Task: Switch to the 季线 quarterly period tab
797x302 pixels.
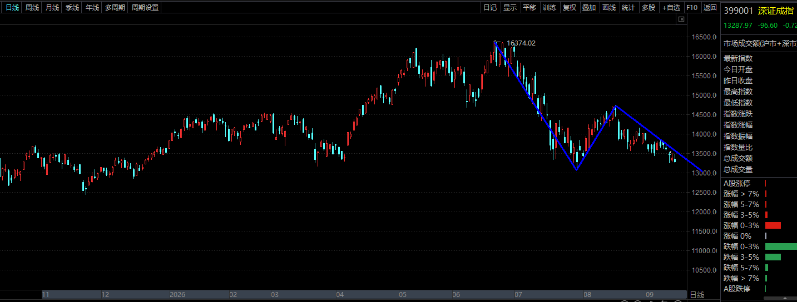Action: (72, 8)
